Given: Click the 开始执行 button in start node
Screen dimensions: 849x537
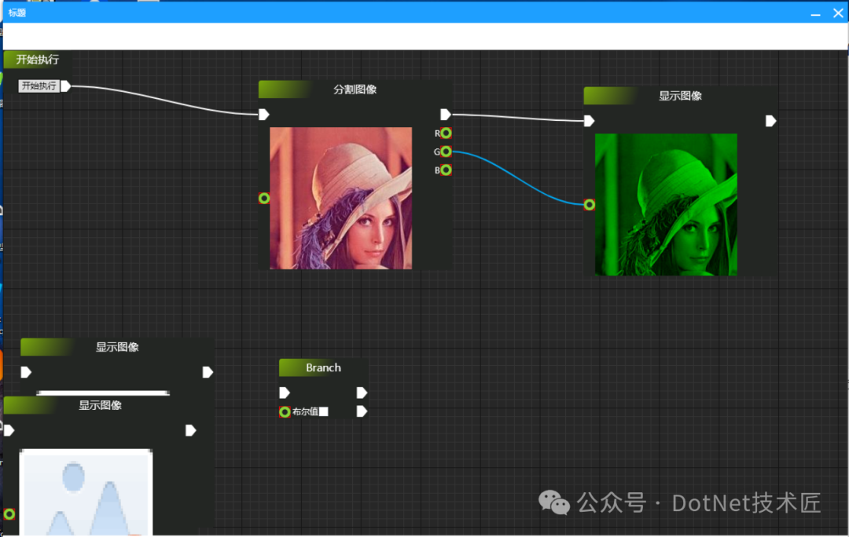Looking at the screenshot, I should [39, 86].
